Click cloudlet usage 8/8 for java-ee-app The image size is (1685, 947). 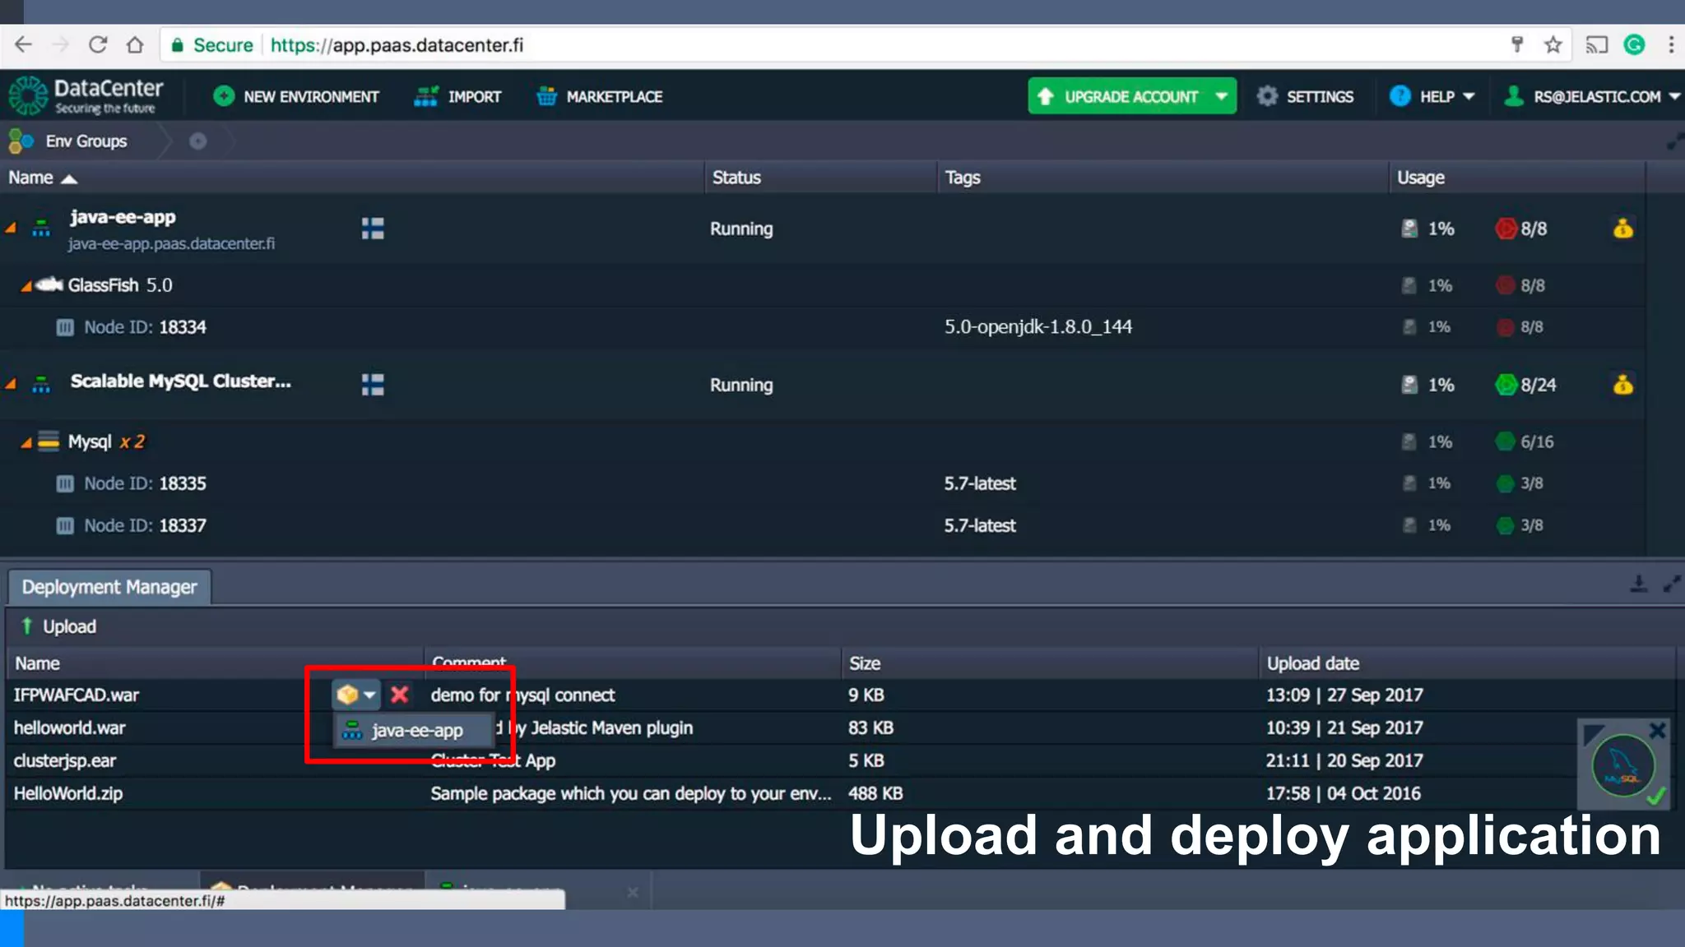[1521, 229]
